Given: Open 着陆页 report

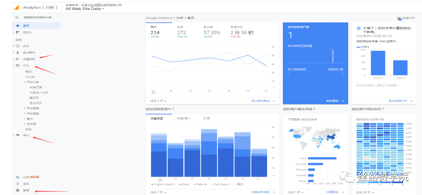Looking at the screenshot, I should click(34, 97).
